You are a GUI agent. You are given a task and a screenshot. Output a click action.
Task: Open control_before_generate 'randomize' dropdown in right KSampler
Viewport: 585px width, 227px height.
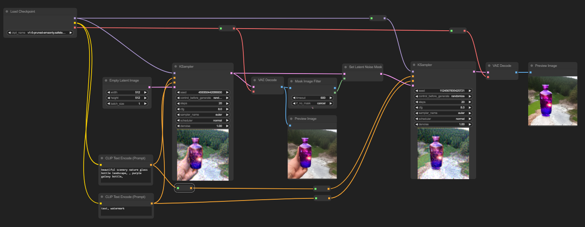coord(443,96)
